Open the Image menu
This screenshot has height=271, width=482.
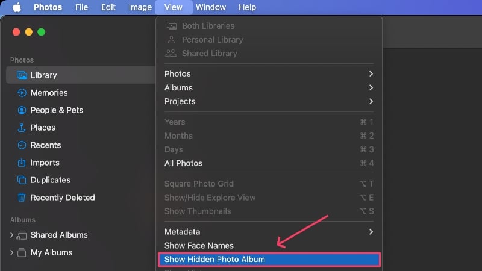[140, 7]
